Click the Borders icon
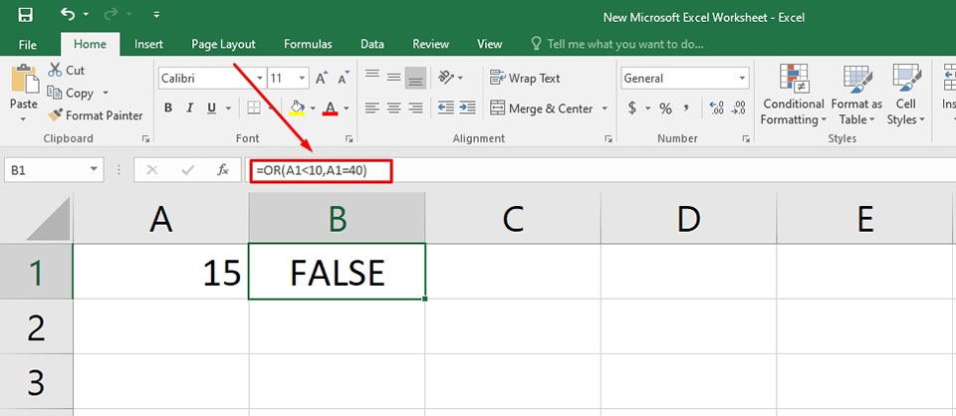The width and height of the screenshot is (956, 416). coord(254,108)
